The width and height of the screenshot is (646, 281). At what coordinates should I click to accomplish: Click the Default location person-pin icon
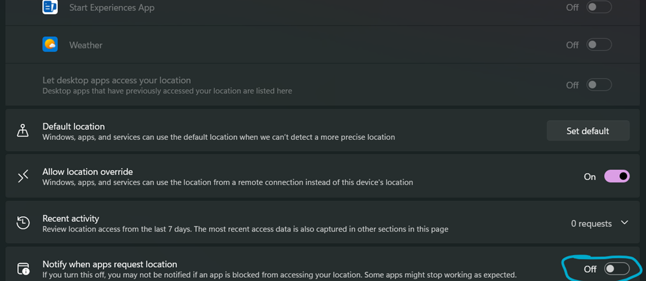tap(23, 131)
